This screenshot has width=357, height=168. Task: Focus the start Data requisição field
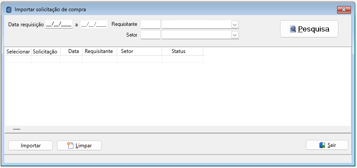coord(59,24)
